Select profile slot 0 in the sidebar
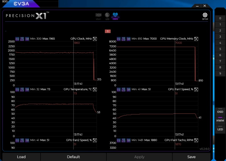Screen dimensions: 226x161 [x=220, y=18]
